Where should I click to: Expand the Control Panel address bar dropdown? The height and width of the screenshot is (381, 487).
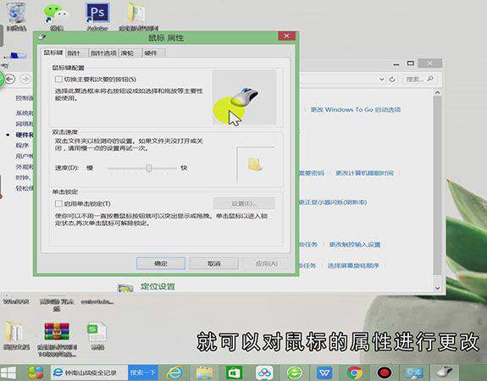381,80
